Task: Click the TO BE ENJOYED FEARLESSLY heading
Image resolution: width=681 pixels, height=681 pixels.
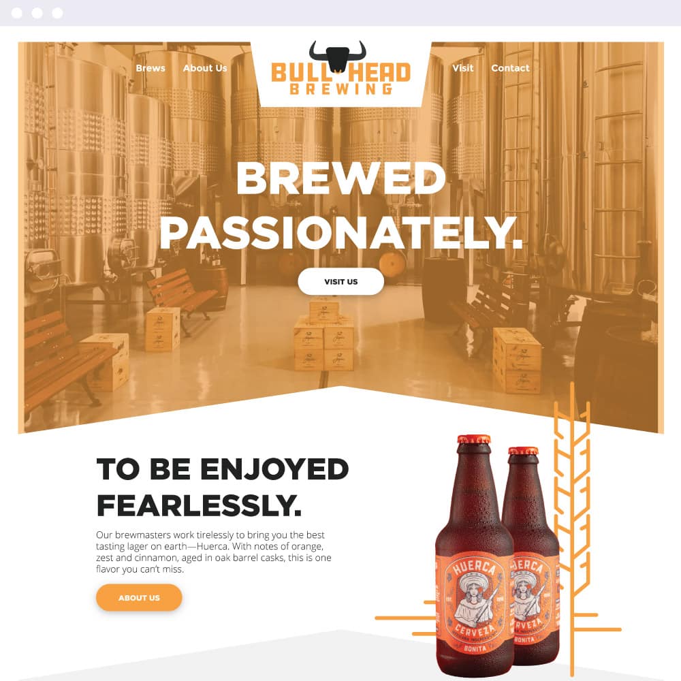Action: tap(223, 487)
